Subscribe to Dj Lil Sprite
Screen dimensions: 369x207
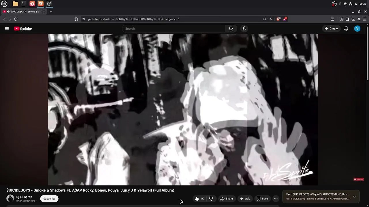pyautogui.click(x=49, y=199)
